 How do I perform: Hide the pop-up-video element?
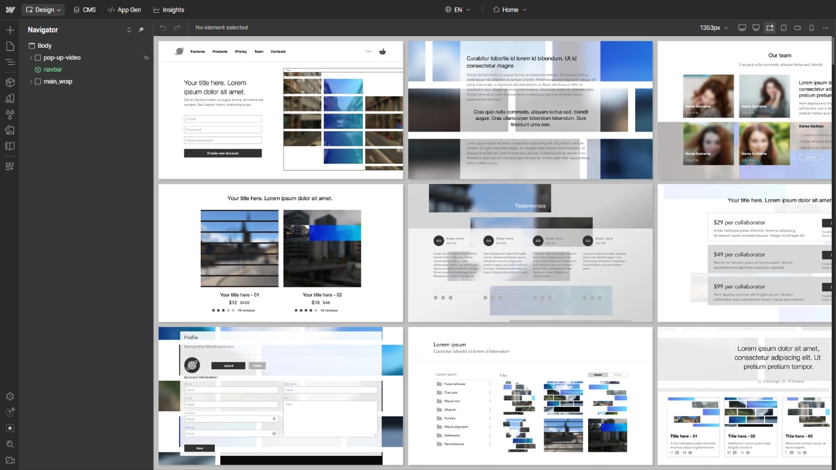146,58
